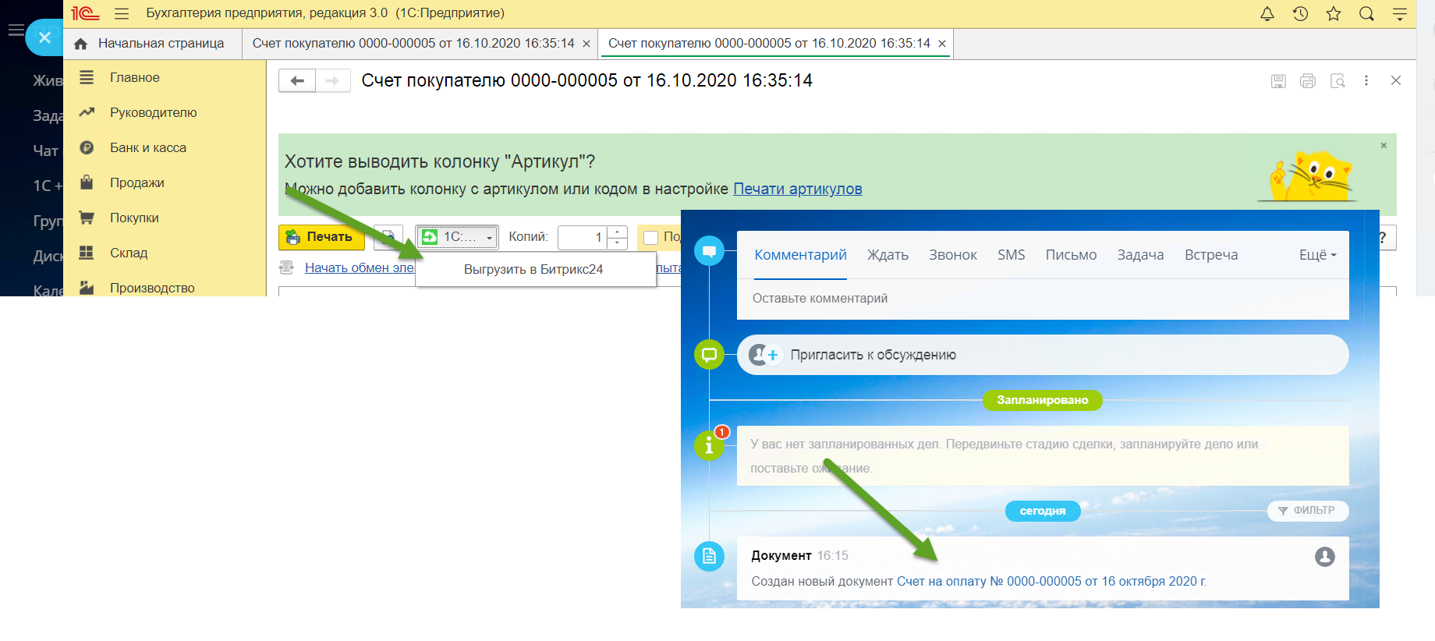Open history clock icon
Image resolution: width=1435 pixels, height=641 pixels.
click(1300, 13)
